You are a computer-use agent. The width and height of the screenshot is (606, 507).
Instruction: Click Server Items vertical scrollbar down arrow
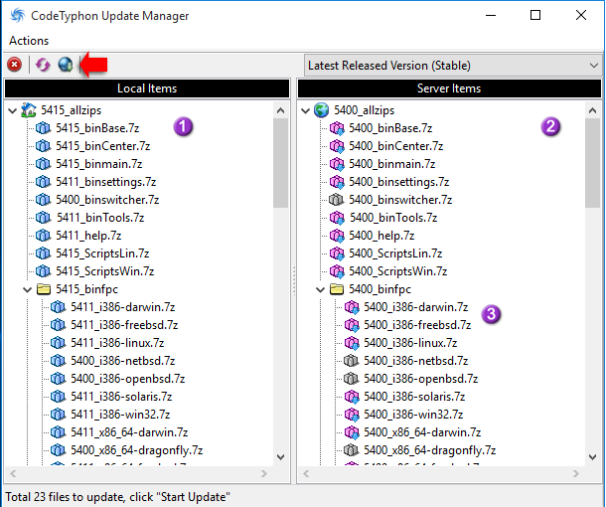tap(592, 457)
